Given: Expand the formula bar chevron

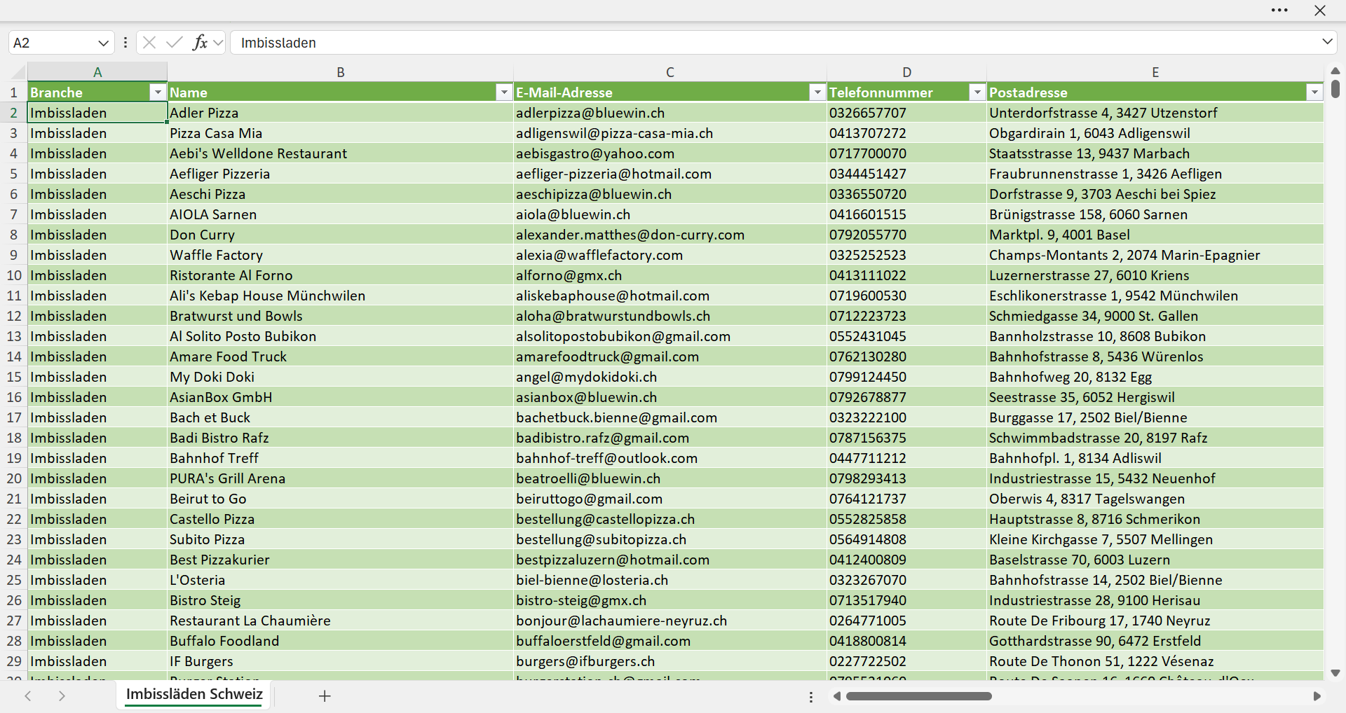Looking at the screenshot, I should click(x=1327, y=42).
